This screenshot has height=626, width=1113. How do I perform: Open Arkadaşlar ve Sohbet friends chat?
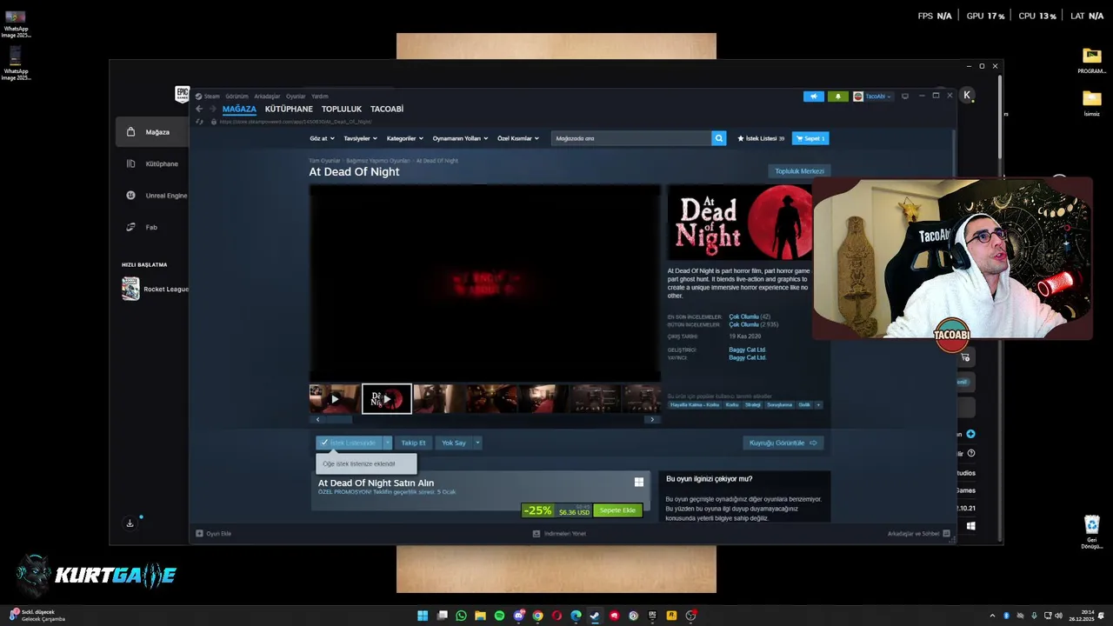tap(918, 534)
